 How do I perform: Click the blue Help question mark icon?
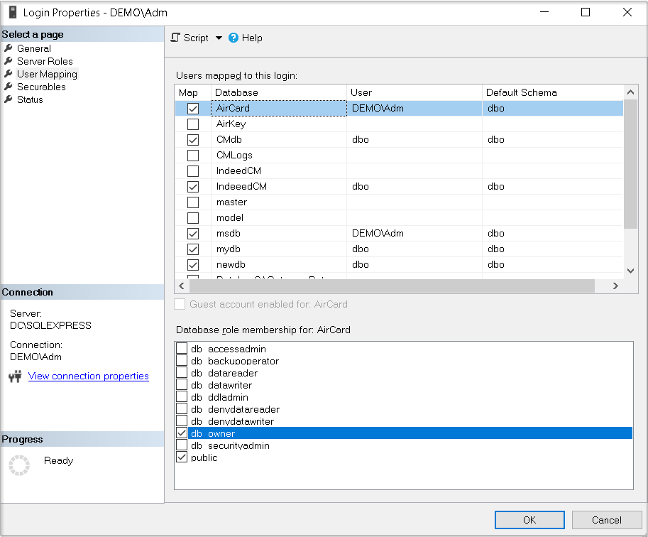click(x=234, y=38)
